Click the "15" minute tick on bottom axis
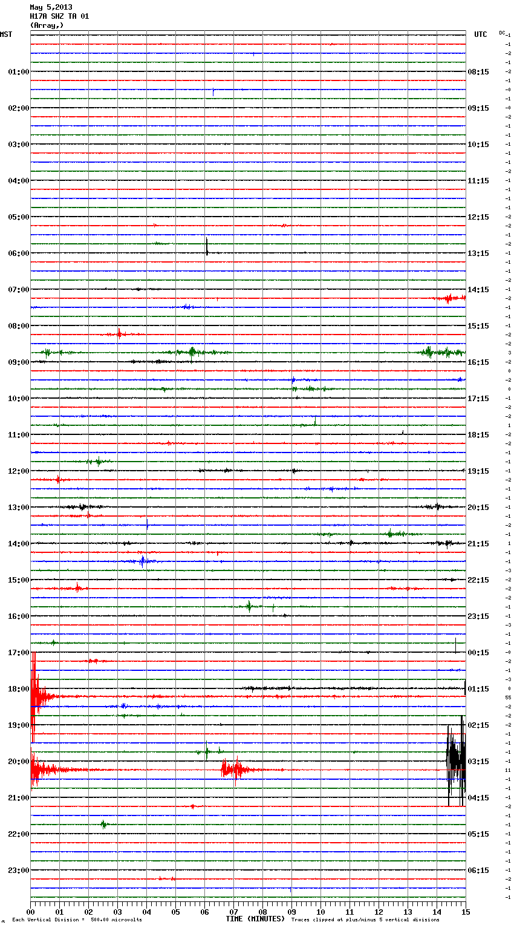The image size is (514, 928). click(x=466, y=912)
